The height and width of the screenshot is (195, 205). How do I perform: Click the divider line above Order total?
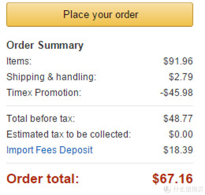click(x=100, y=163)
